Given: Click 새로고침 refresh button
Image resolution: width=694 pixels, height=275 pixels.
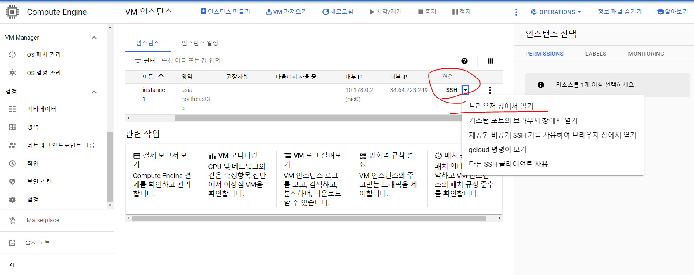Looking at the screenshot, I should [338, 12].
